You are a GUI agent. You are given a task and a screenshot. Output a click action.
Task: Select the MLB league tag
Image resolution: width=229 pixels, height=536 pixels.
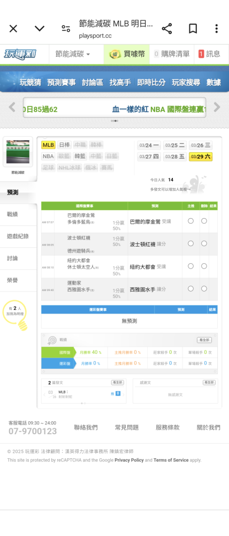click(49, 145)
